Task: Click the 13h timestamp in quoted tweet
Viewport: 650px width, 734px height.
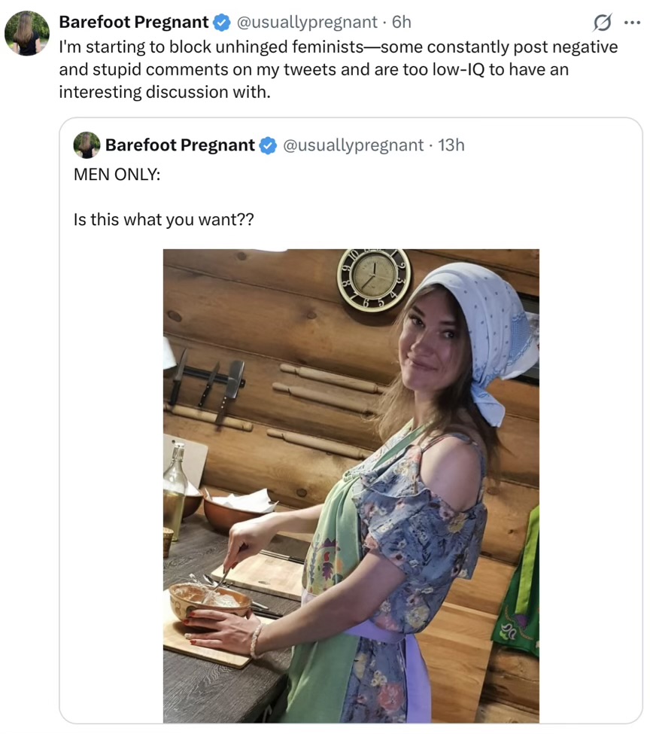Action: click(451, 145)
